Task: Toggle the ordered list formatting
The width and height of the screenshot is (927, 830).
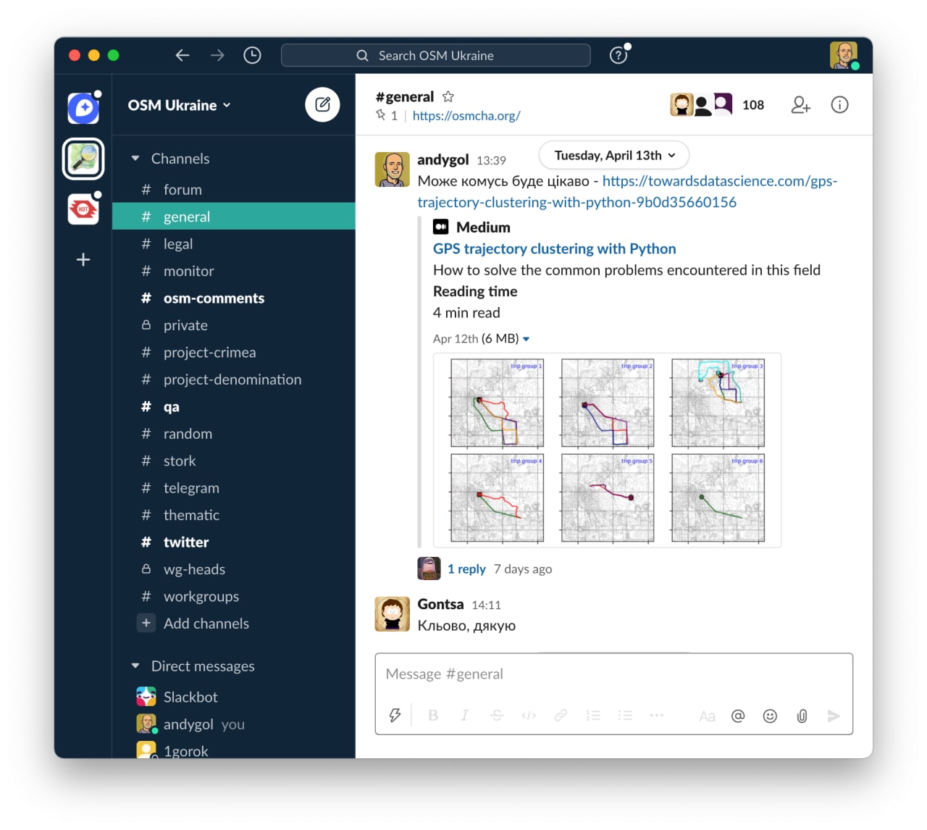Action: (593, 716)
